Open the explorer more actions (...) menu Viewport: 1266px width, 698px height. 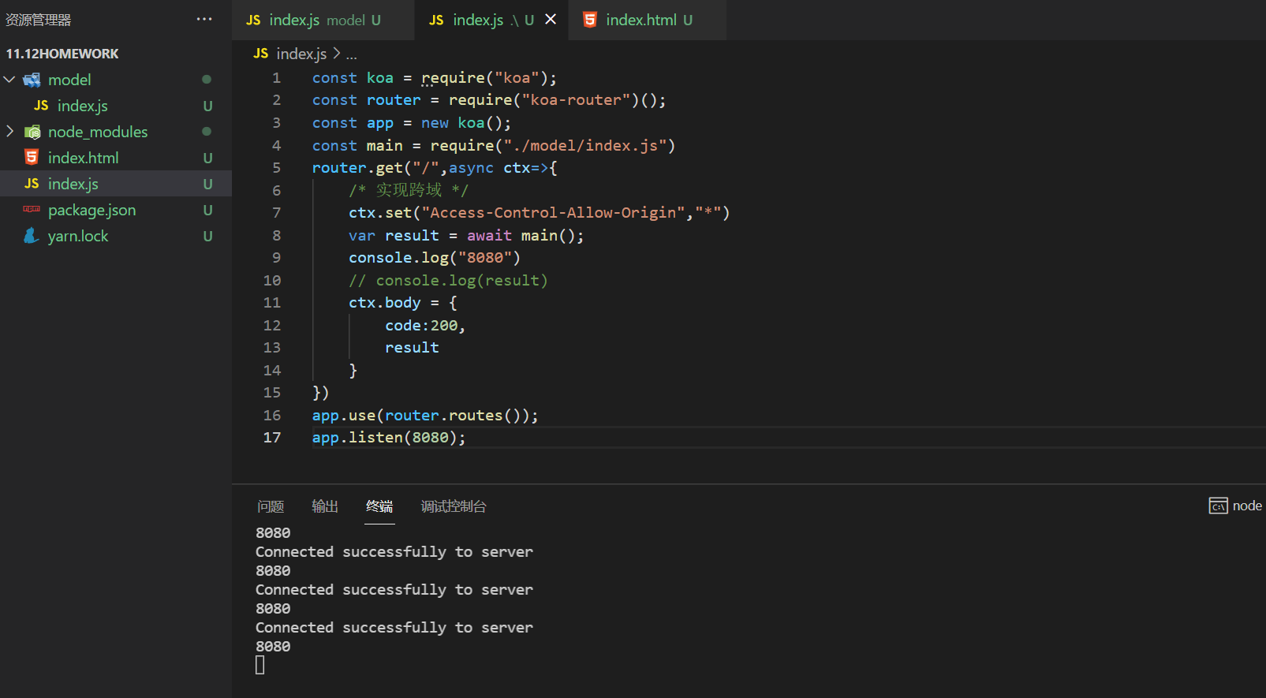204,20
